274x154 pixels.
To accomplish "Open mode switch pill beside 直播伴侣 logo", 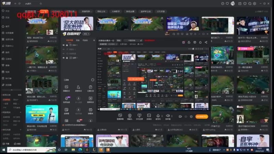I will pyautogui.click(x=86, y=34).
